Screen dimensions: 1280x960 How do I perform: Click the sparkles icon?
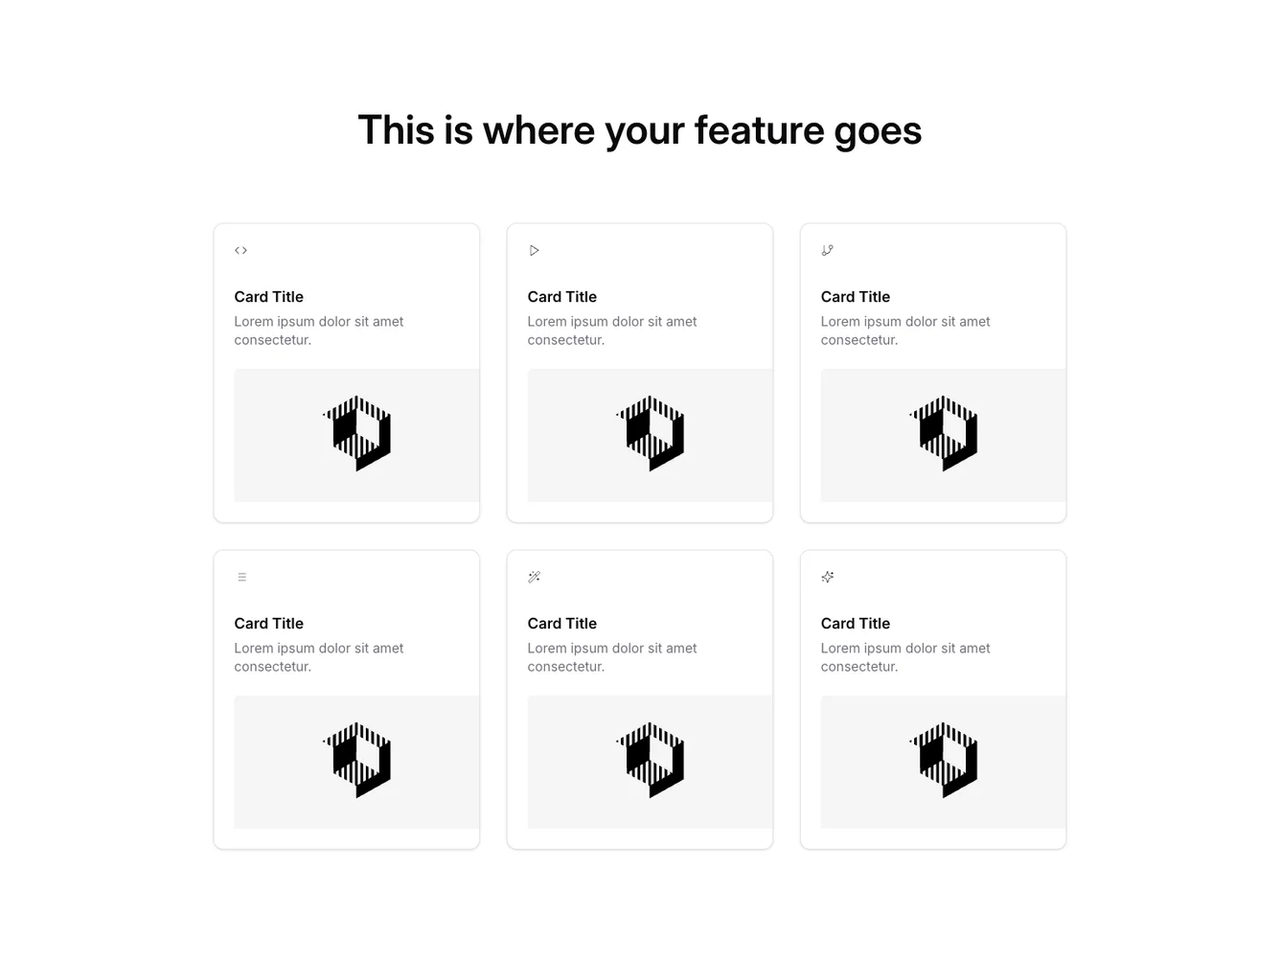pos(828,578)
